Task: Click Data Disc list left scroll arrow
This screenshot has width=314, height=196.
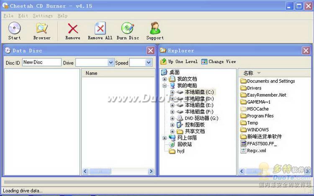Action: pyautogui.click(x=85, y=171)
